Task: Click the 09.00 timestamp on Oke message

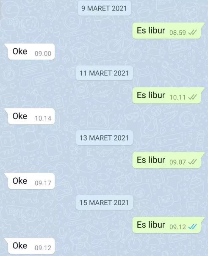Action: click(43, 54)
